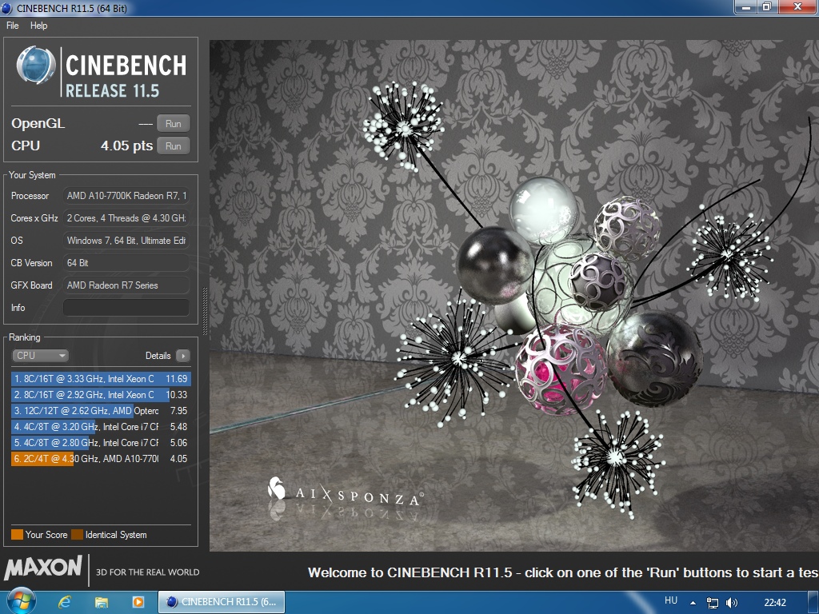Click the left panel splitter grip
Screen dimensions: 819x614
[x=205, y=311]
